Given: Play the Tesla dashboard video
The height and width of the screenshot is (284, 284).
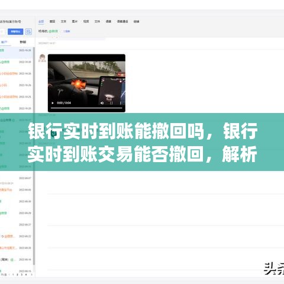Looking at the screenshot, I should 53,103.
